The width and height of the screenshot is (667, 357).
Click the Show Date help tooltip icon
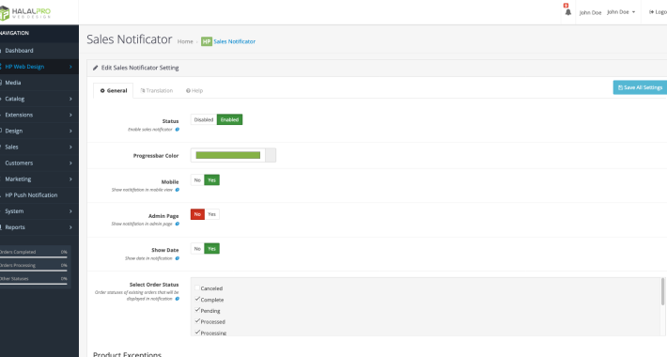pos(178,258)
